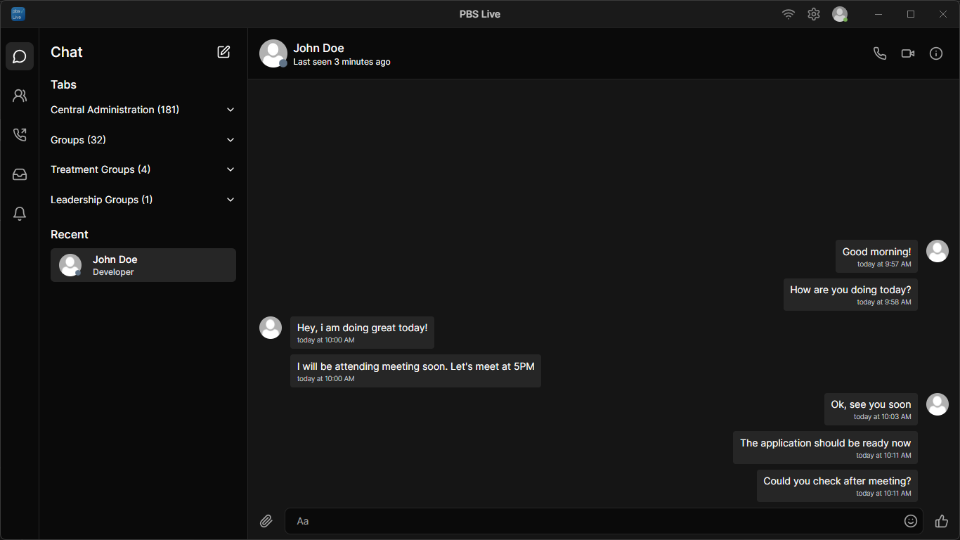The image size is (960, 540).
Task: Open the inbox tray icon in sidebar
Action: [20, 174]
